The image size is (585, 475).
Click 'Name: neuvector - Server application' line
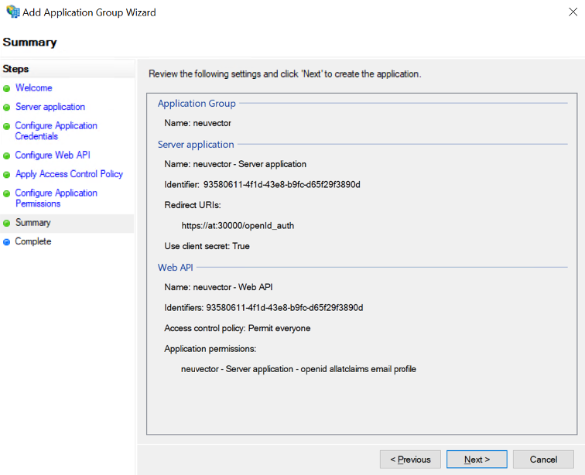[235, 164]
